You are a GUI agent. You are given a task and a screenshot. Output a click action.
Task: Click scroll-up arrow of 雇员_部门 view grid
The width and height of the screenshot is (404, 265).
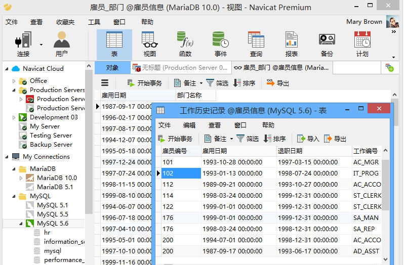click(x=394, y=95)
